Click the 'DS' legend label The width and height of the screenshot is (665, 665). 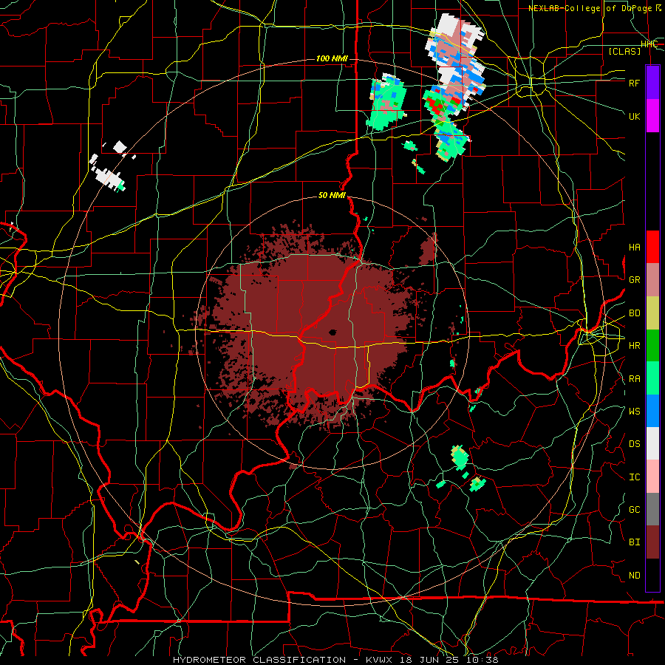coord(634,444)
